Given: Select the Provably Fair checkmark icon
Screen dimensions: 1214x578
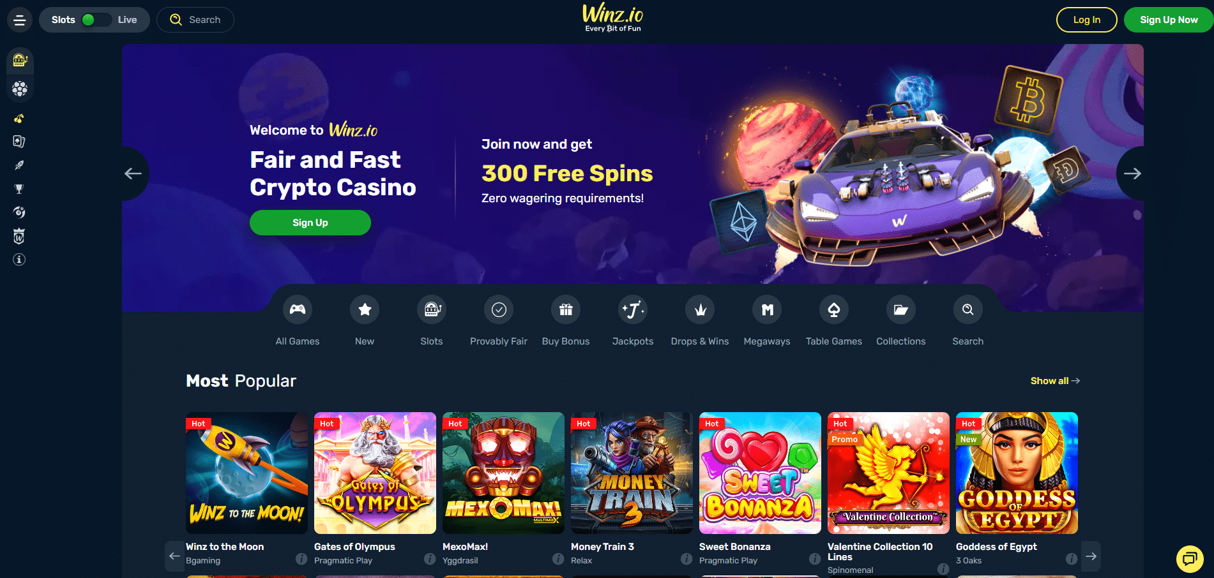Looking at the screenshot, I should click(x=499, y=309).
